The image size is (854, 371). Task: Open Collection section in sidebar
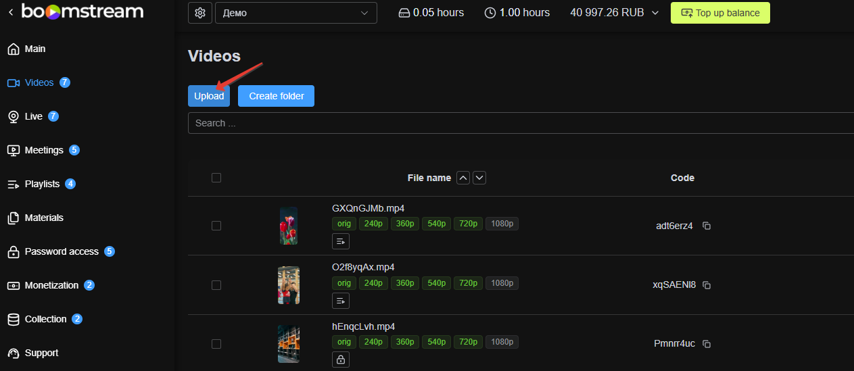click(x=45, y=319)
